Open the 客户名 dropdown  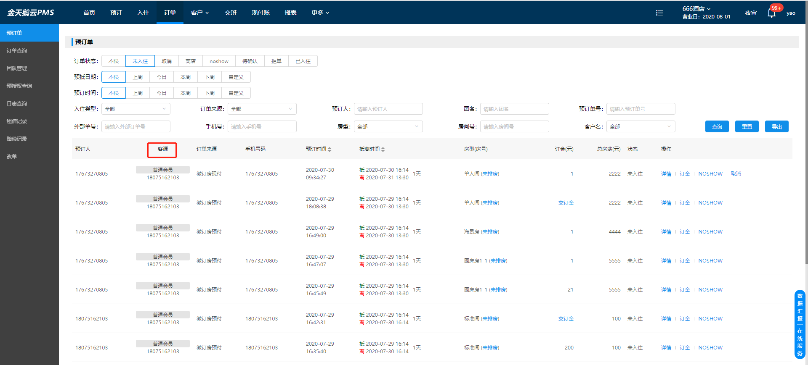(641, 126)
